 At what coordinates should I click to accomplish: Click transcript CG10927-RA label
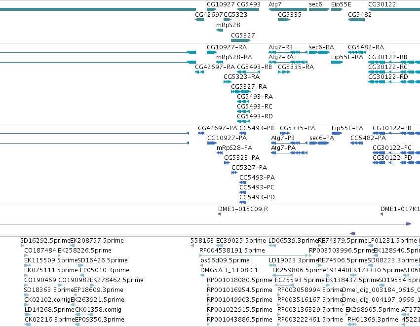pos(227,47)
